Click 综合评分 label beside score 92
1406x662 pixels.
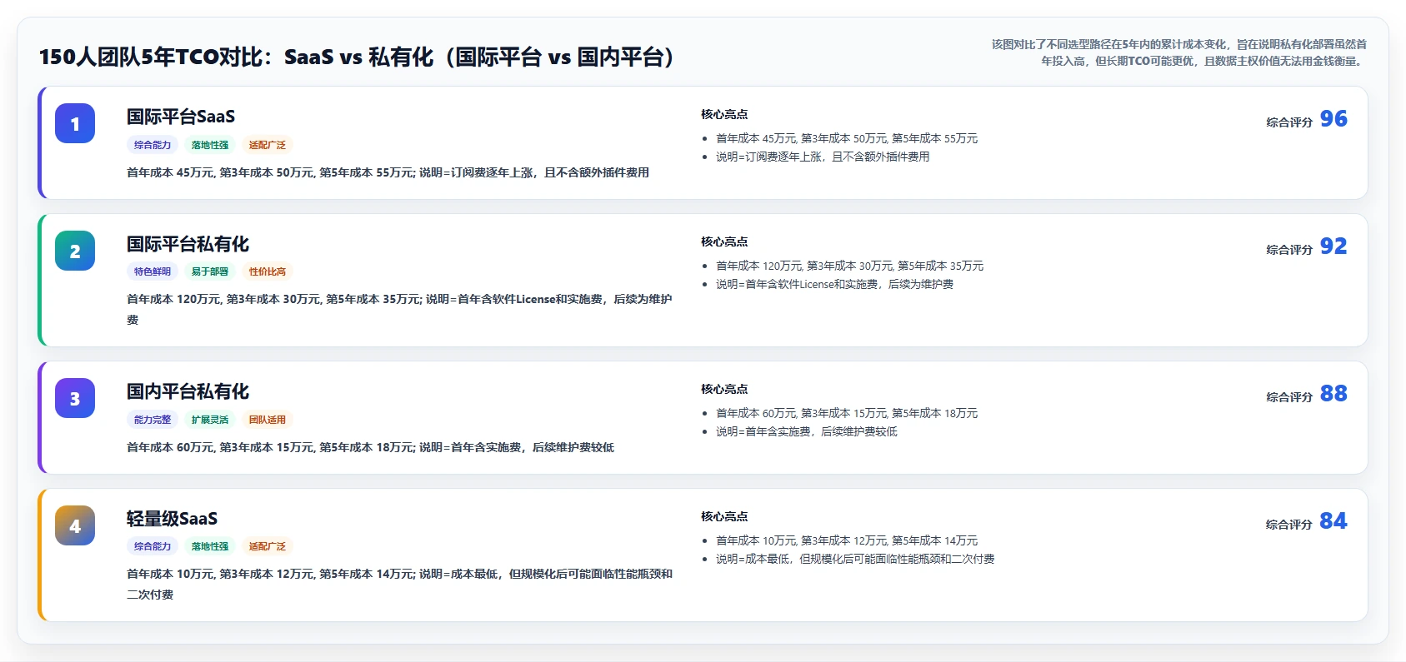[1289, 250]
